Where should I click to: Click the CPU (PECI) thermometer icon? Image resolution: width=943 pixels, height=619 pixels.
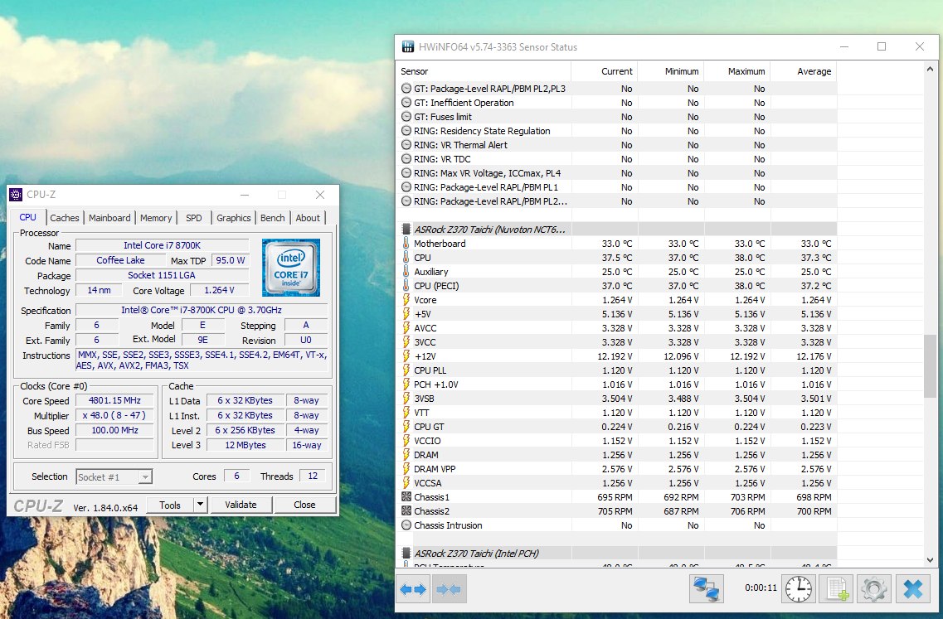(x=406, y=285)
